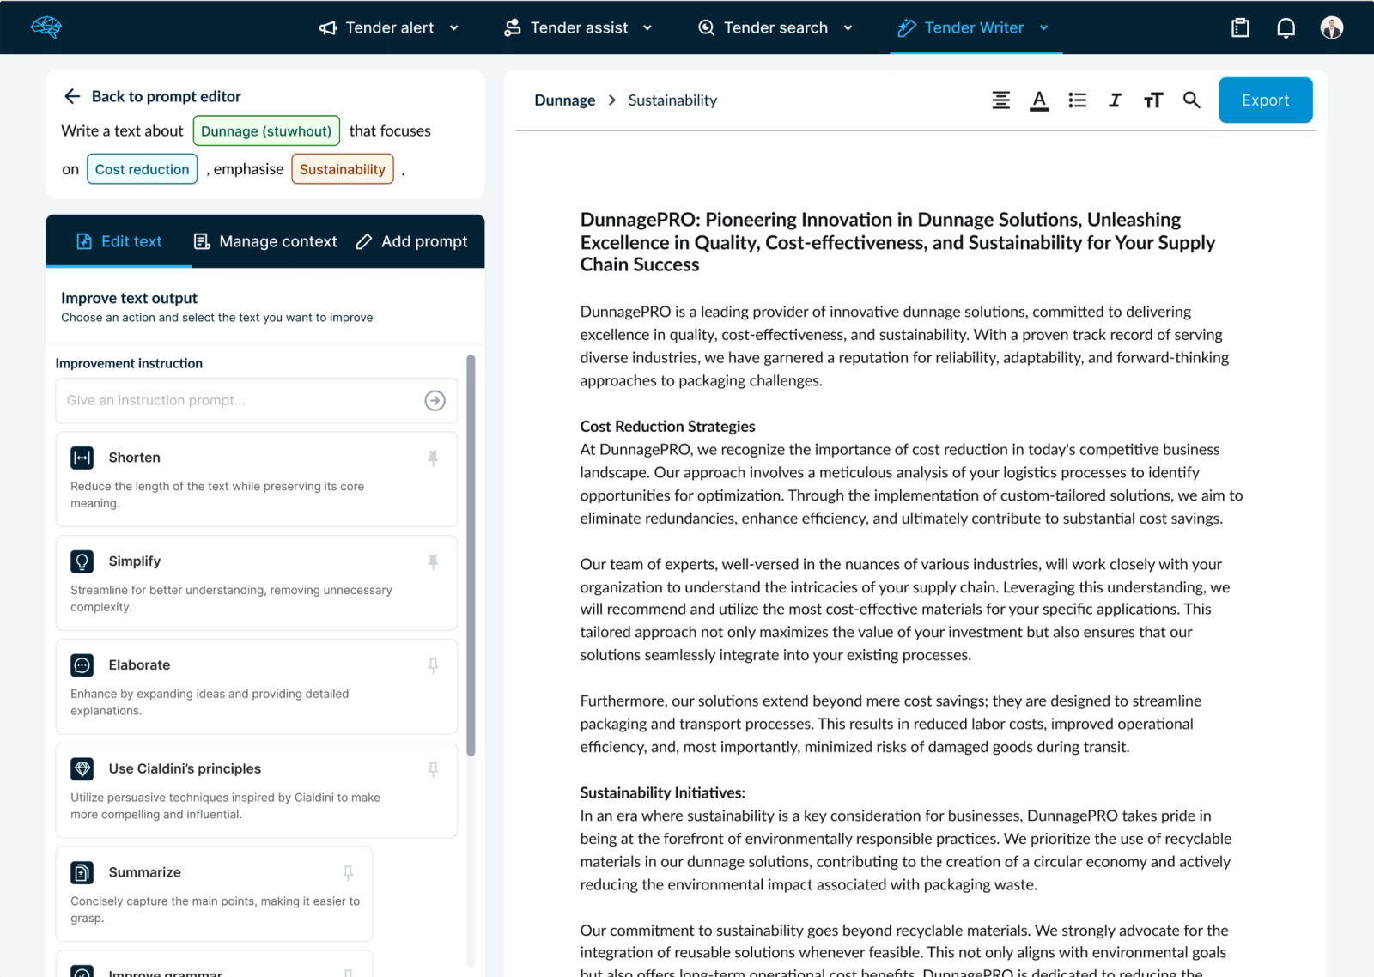
Task: Insert a bulleted list via toolbar
Action: pos(1077,100)
